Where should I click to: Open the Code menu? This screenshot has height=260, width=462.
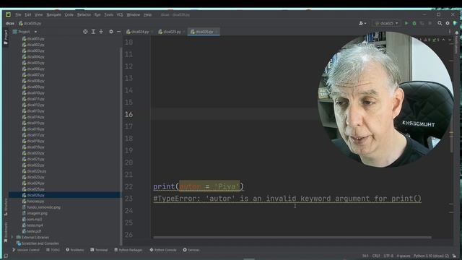coord(69,14)
